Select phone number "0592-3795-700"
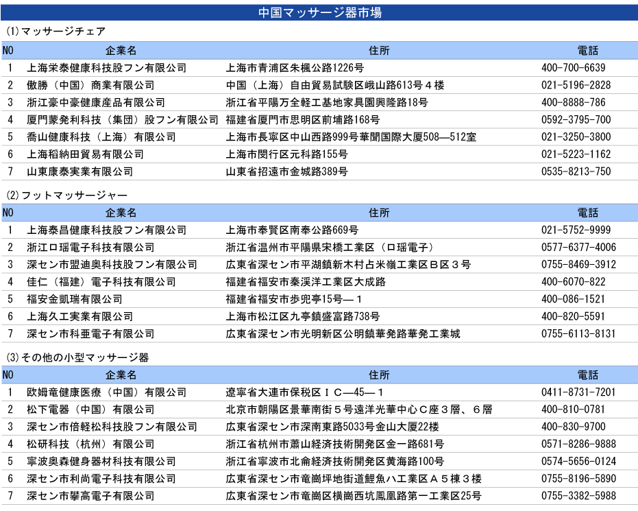The width and height of the screenshot is (638, 511). coord(576,120)
